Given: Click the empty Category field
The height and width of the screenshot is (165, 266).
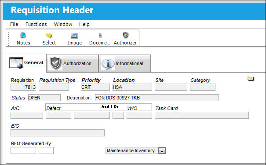Looking at the screenshot, I should click(x=203, y=87).
